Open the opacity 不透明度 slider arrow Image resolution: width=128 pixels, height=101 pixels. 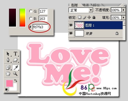click(124, 10)
